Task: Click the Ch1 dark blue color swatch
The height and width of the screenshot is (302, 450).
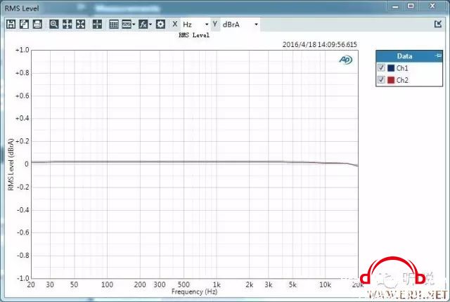Action: click(x=391, y=68)
